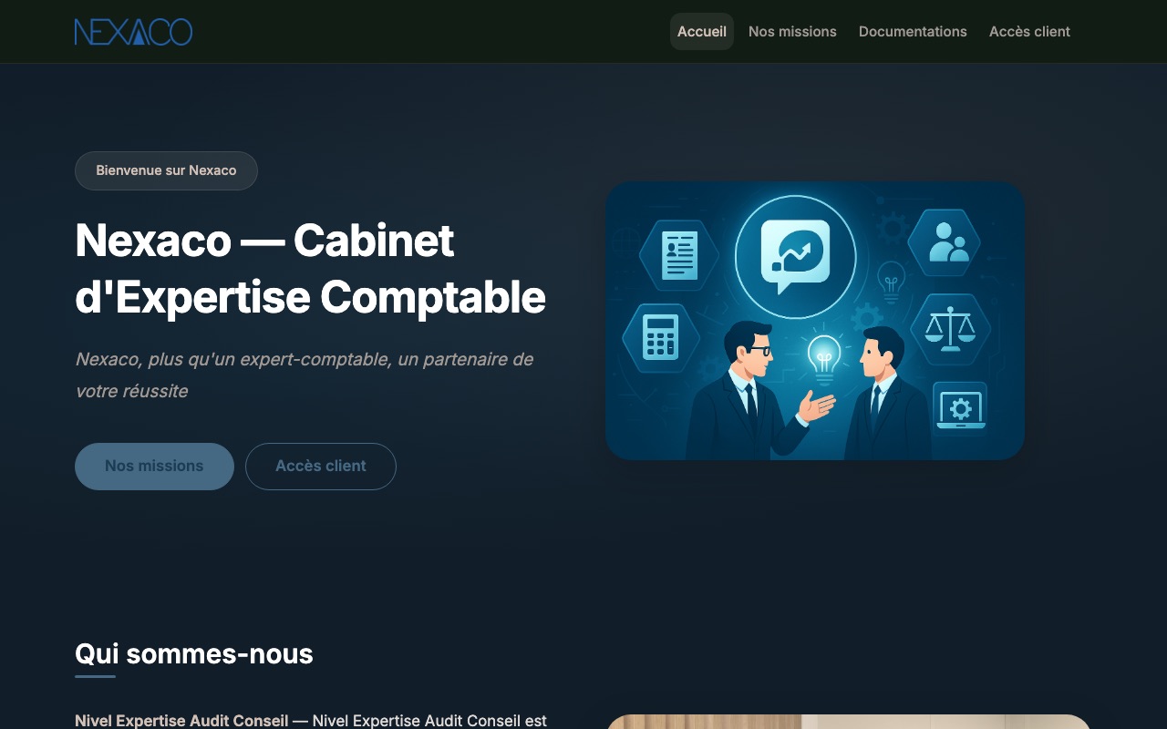Click the Nivel Expertise Audit Conseil paragraph

click(x=311, y=721)
